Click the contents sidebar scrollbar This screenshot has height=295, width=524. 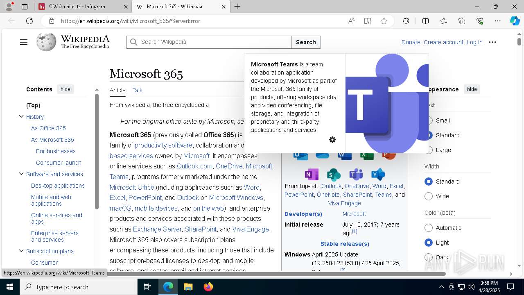(x=97, y=152)
